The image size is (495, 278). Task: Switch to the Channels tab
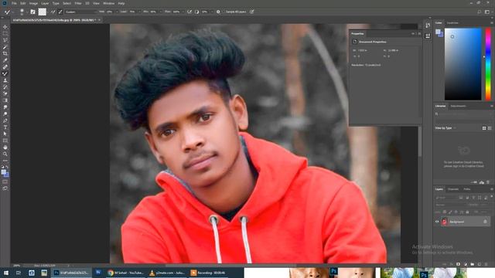pos(453,189)
